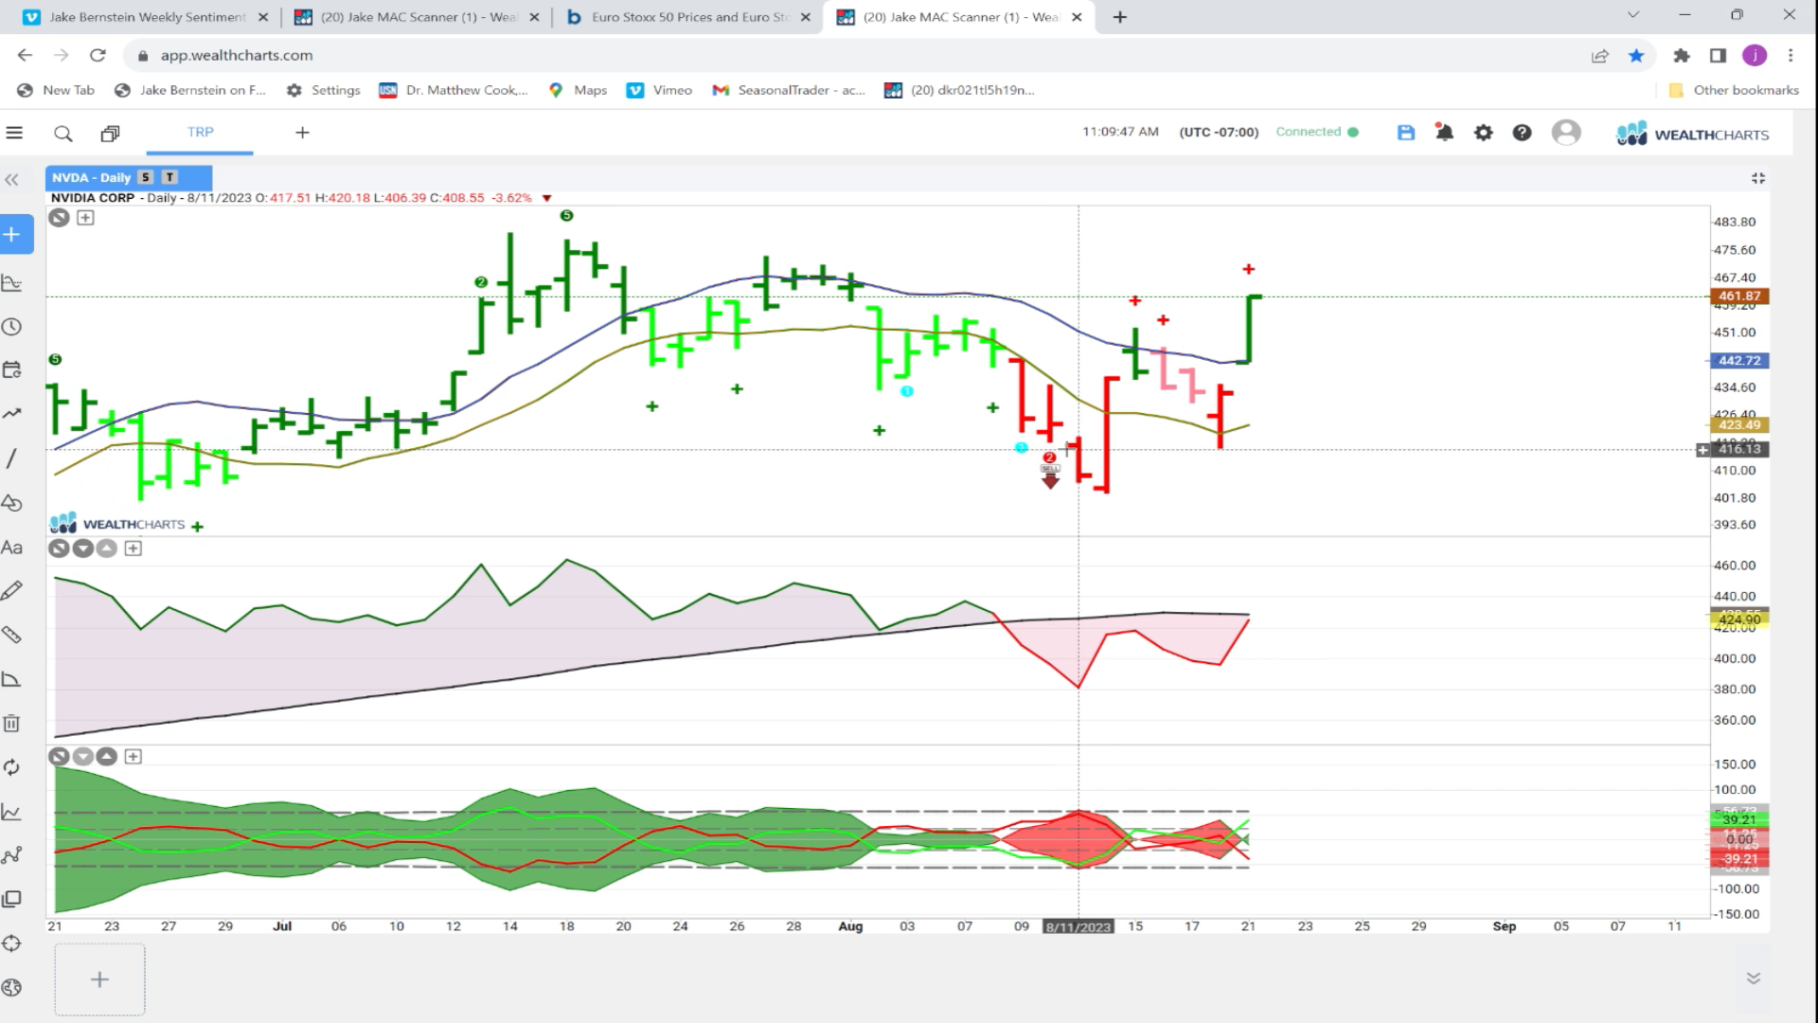Click the 416.13 crosshair price label plus

tap(1702, 450)
